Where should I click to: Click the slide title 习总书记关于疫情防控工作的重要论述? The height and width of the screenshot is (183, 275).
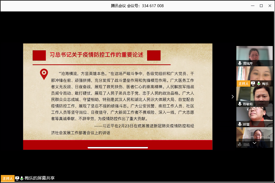point(96,55)
